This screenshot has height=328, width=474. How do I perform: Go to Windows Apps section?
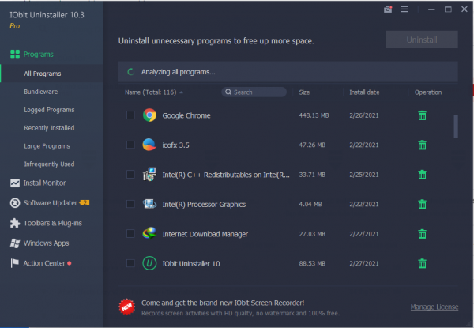[47, 243]
